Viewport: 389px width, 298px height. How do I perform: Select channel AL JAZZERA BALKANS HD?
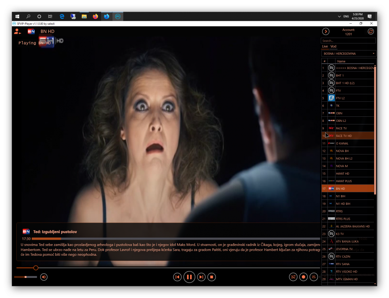pyautogui.click(x=348, y=226)
